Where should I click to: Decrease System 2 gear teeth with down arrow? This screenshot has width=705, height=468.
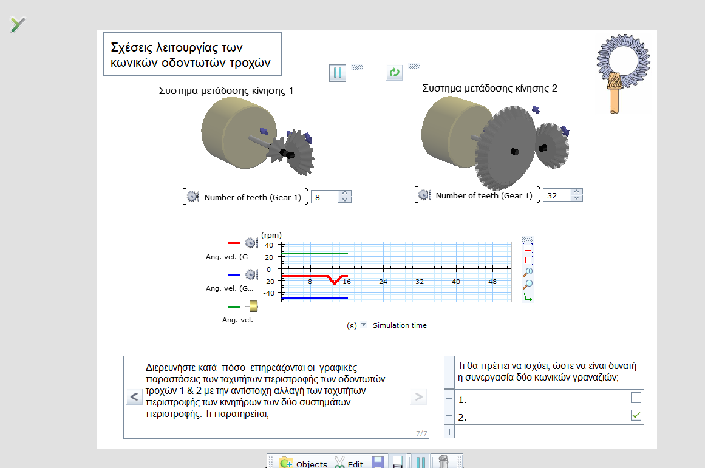click(576, 198)
